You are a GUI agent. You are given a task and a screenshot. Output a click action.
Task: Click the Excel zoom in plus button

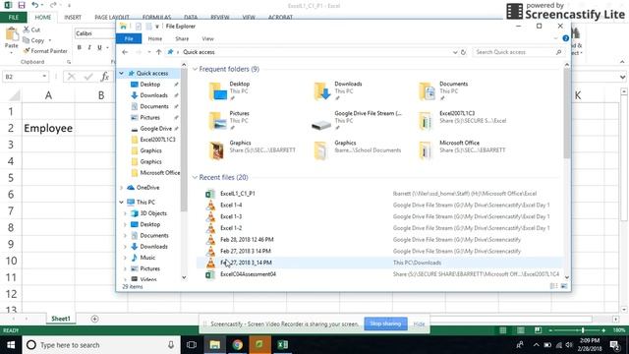coord(603,330)
